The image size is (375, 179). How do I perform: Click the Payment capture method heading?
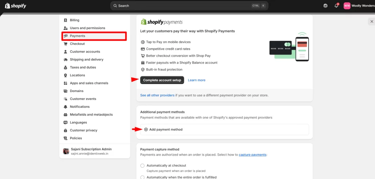click(x=160, y=149)
